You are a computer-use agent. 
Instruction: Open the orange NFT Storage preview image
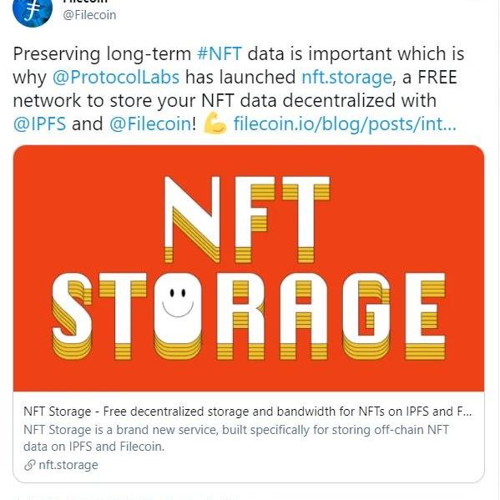(x=249, y=268)
